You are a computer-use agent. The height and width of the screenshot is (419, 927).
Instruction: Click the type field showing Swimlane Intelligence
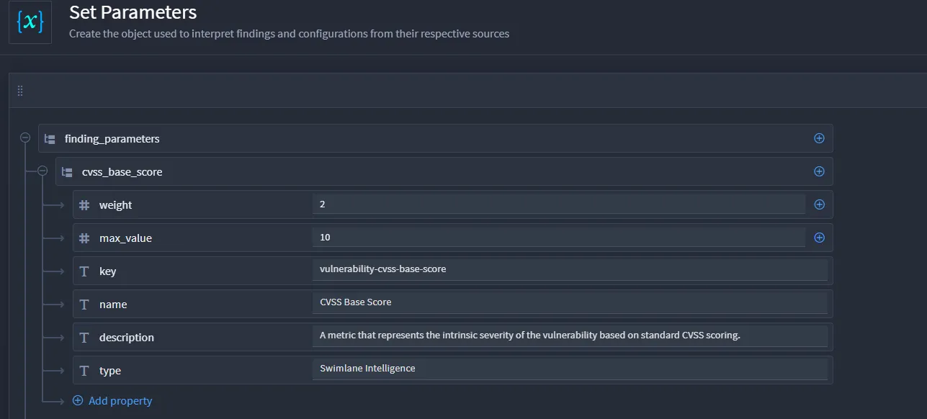(570, 369)
